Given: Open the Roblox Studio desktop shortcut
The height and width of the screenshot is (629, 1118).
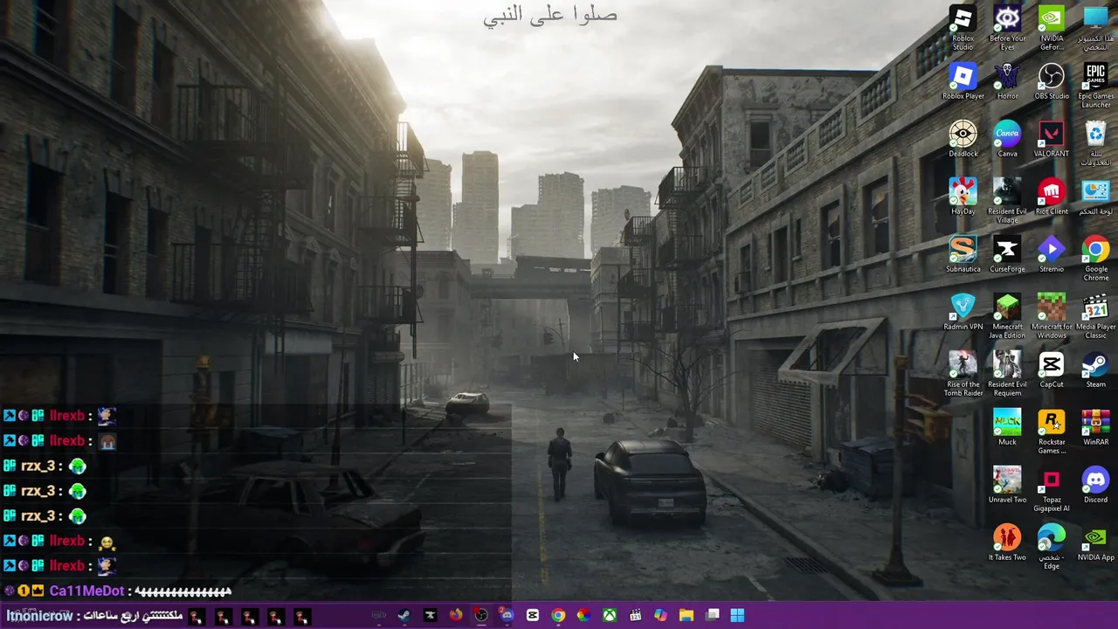Looking at the screenshot, I should tap(963, 28).
